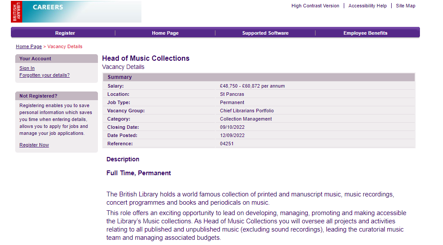Click the Careers banner image

(82, 12)
